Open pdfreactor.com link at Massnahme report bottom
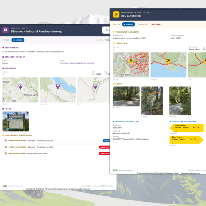Viewport: 206px width, 206px height. click(191, 173)
